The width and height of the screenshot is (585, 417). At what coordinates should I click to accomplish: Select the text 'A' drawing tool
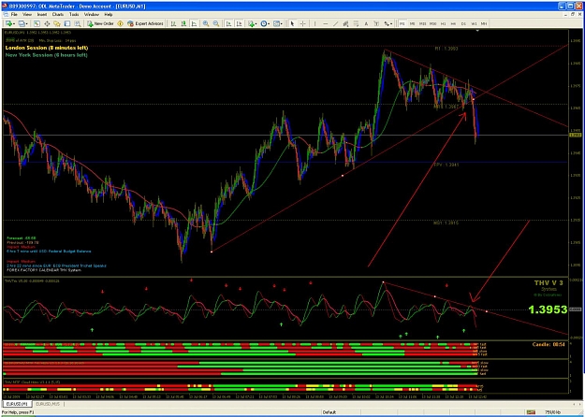point(366,23)
